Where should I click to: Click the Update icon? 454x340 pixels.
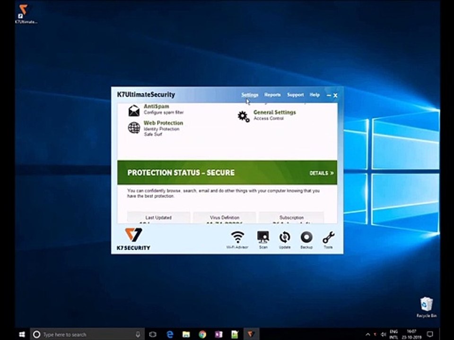tap(285, 240)
